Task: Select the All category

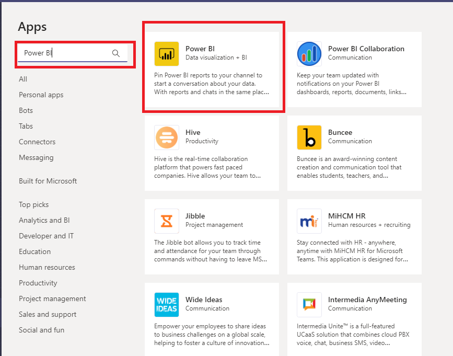Action: click(23, 79)
